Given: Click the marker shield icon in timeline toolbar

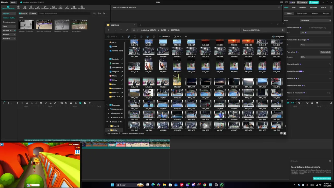Looking at the screenshot, I should tap(46, 103).
